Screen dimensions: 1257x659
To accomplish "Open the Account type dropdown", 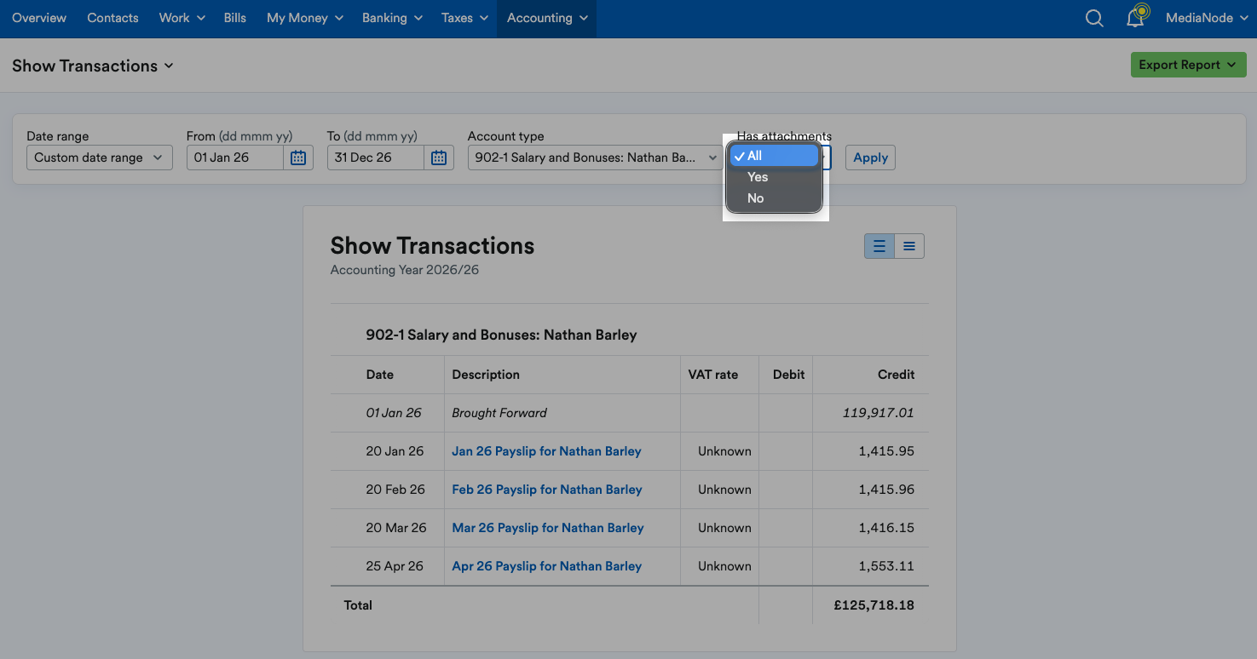I will (x=595, y=158).
